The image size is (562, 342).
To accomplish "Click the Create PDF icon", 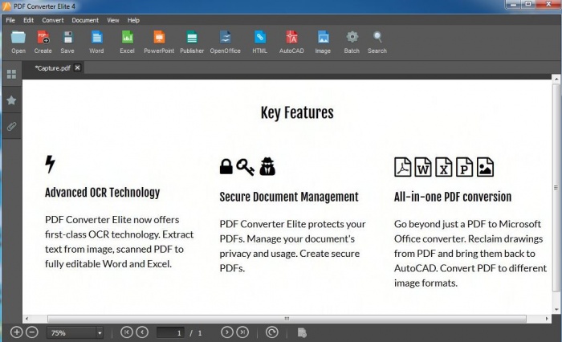I will pos(43,42).
